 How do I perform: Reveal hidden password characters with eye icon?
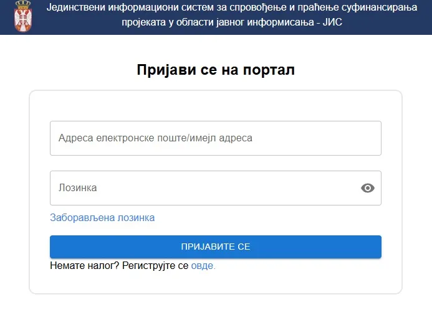(x=368, y=188)
